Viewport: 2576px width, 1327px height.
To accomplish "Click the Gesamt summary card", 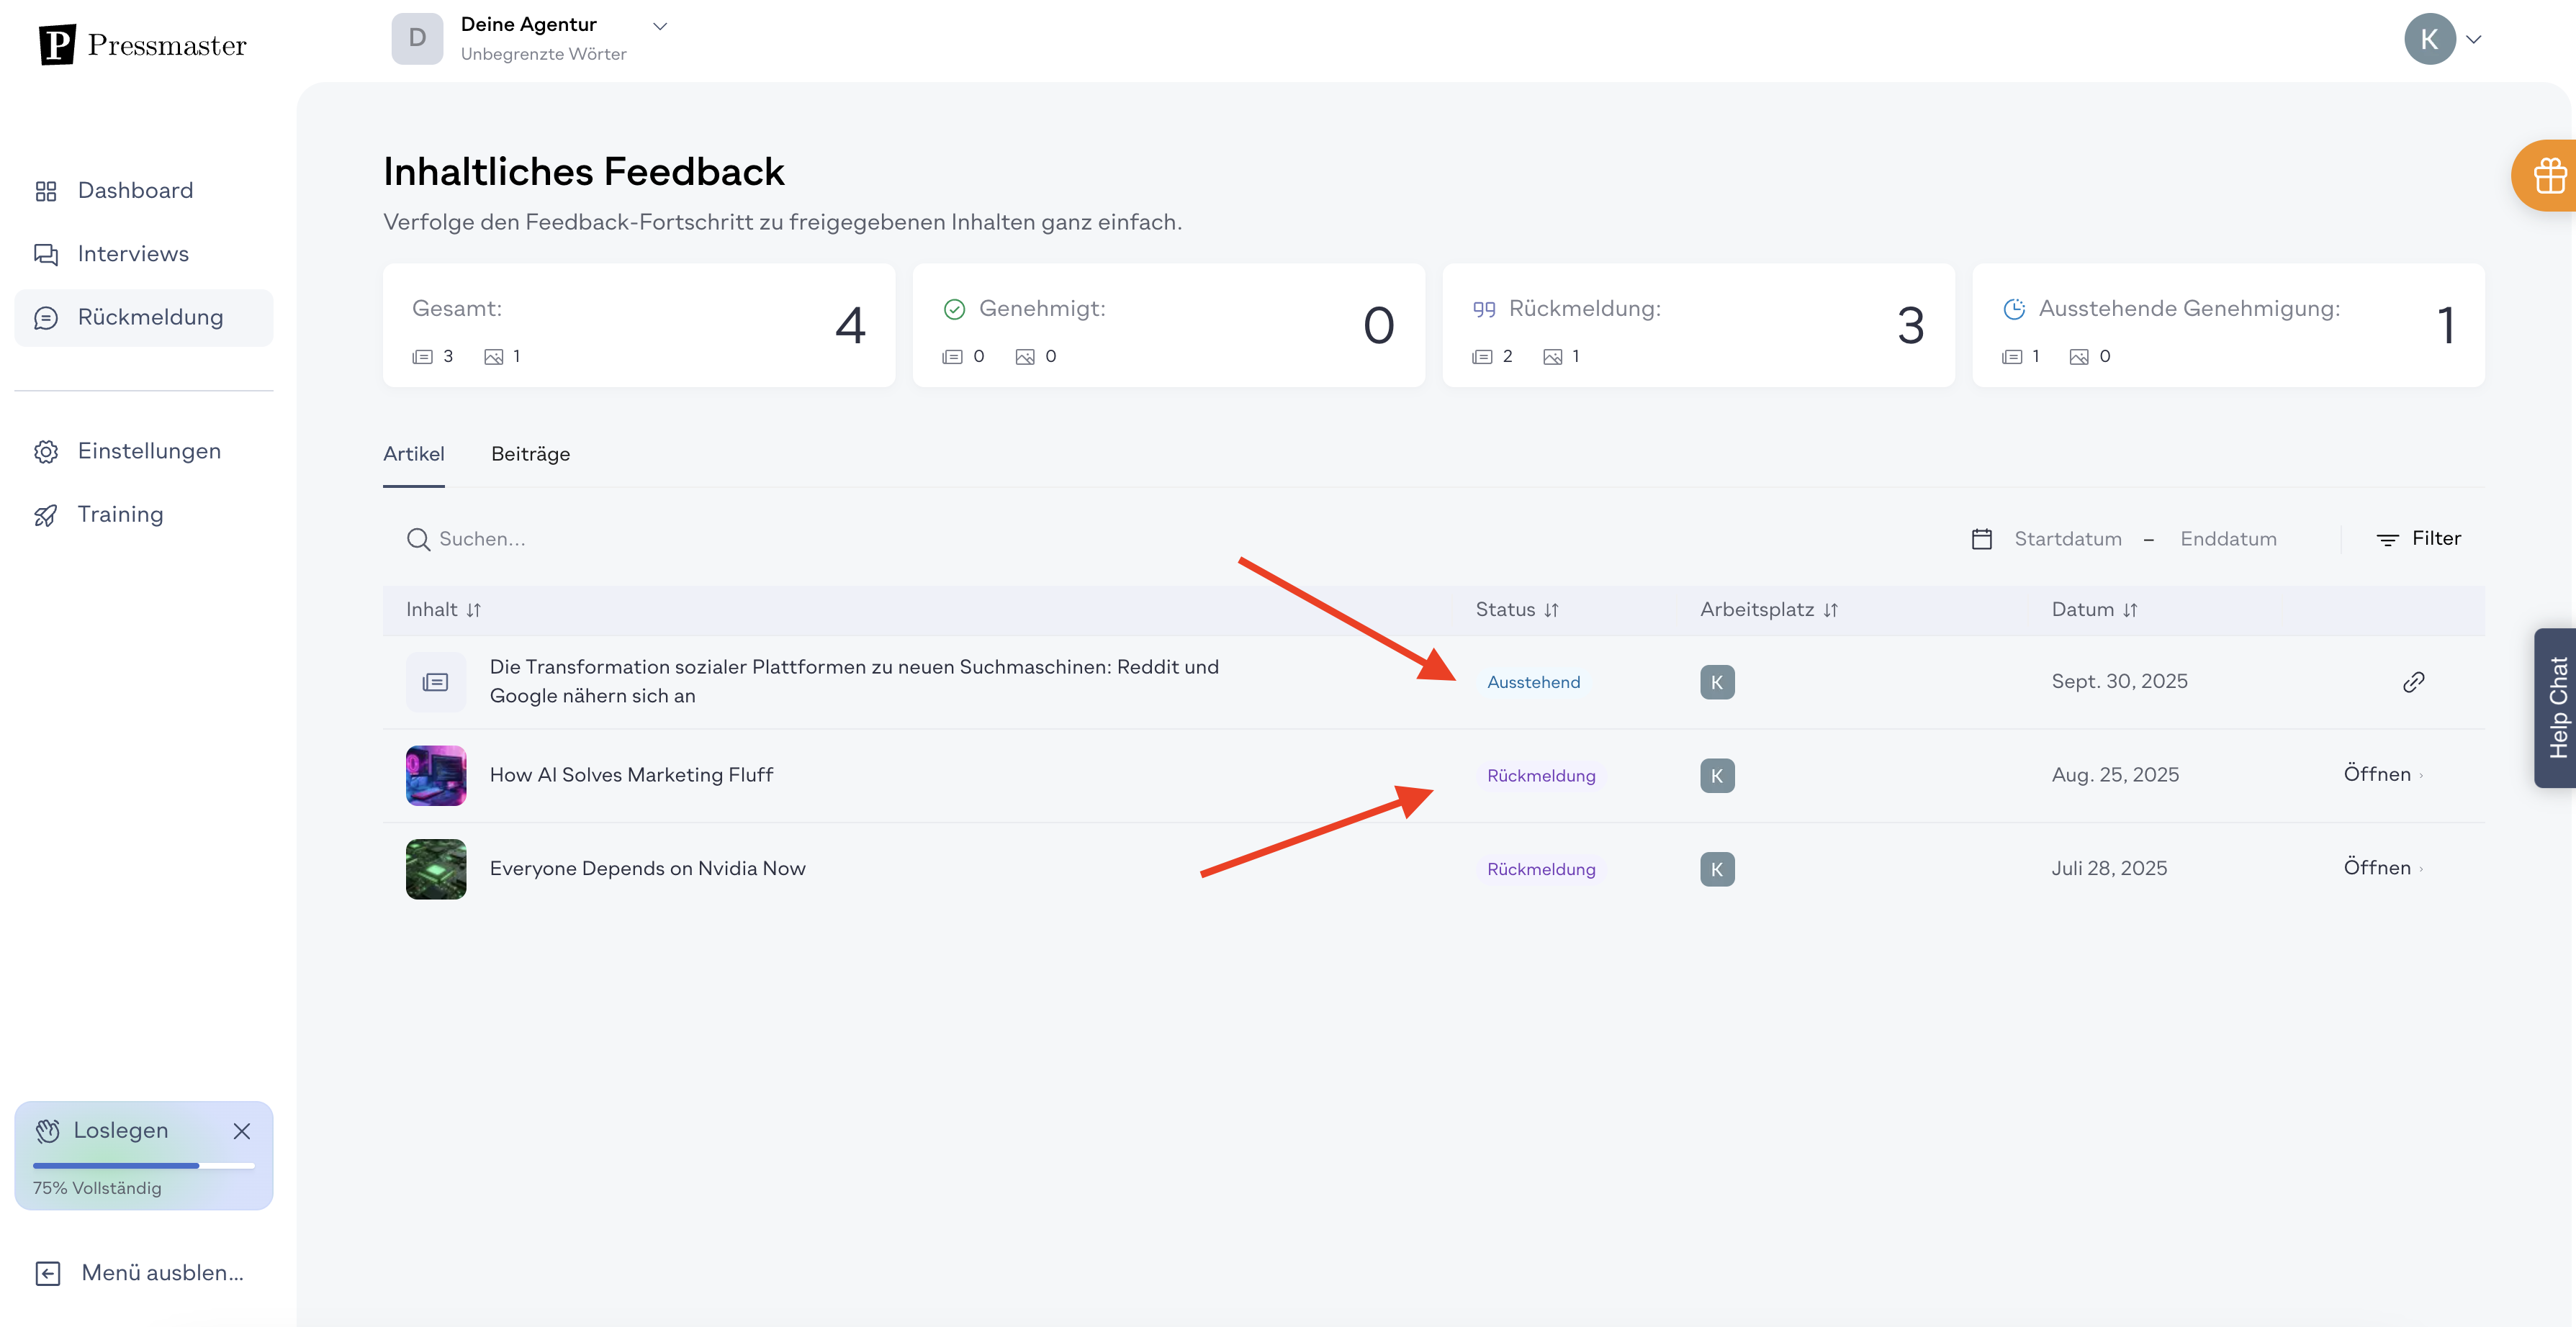I will point(639,326).
